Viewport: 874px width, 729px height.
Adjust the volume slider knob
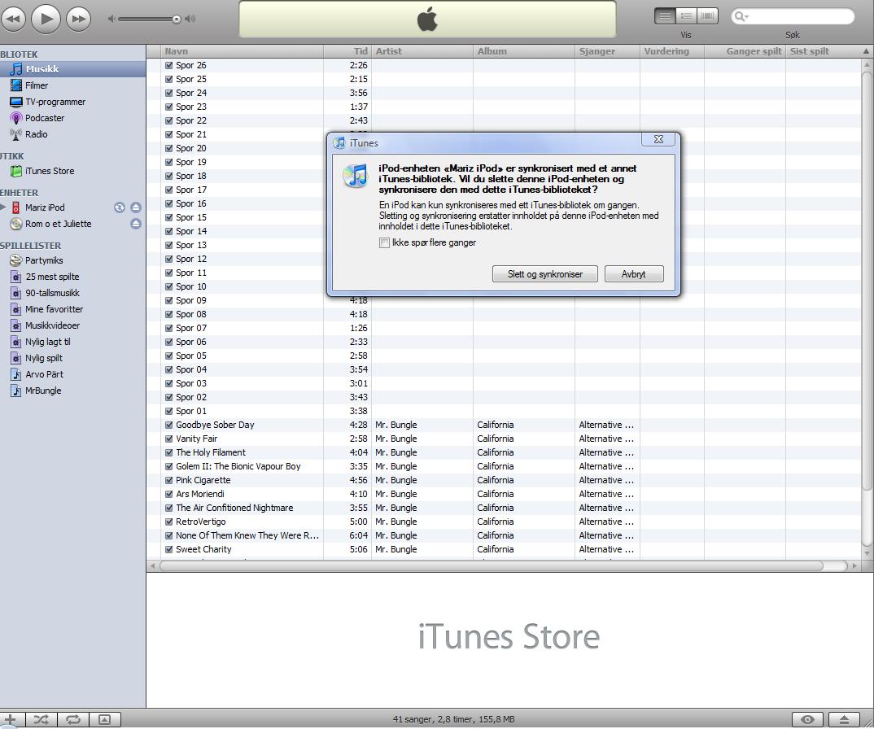(x=176, y=19)
